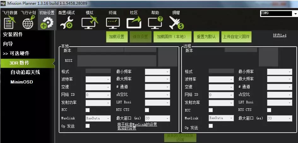298x143 pixels.
Task: Open the remote 占空比 dropdown
Action: pyautogui.click(x=280, y=94)
